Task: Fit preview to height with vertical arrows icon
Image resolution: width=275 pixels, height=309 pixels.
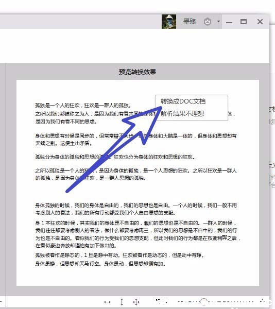Action: [x=122, y=302]
